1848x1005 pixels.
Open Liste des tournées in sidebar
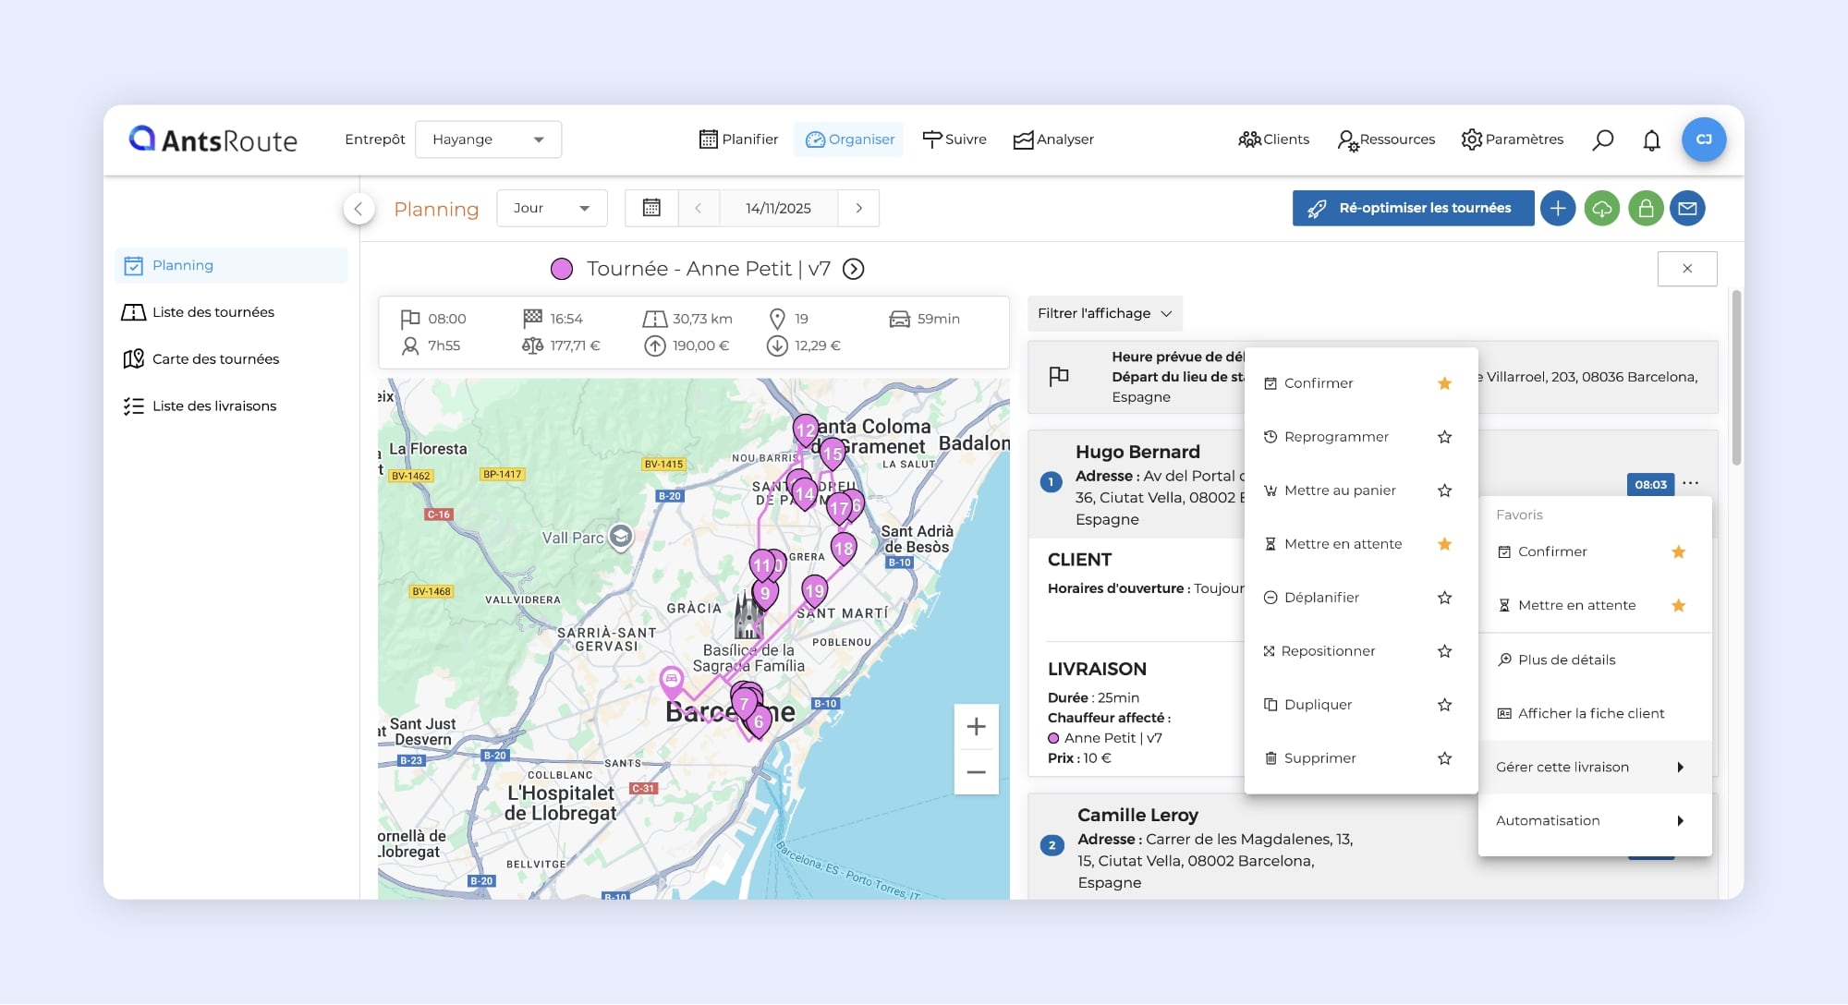tap(213, 312)
